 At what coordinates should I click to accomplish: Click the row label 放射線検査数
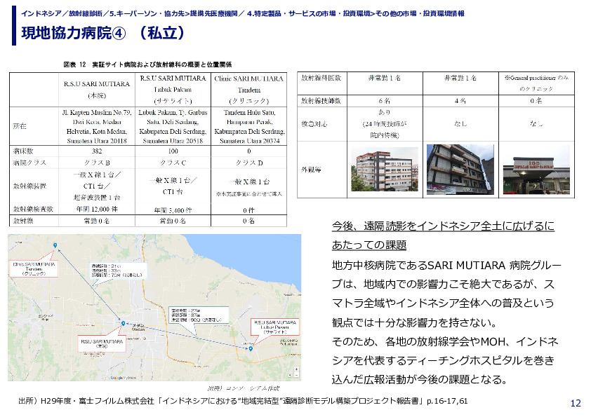[x=33, y=209]
